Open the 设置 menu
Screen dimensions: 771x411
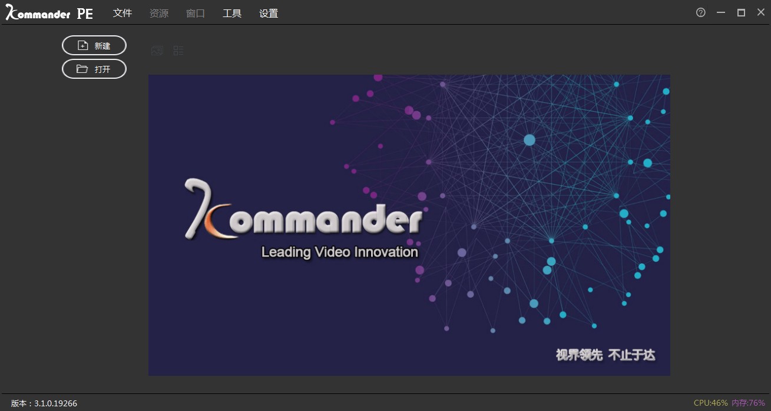coord(269,13)
